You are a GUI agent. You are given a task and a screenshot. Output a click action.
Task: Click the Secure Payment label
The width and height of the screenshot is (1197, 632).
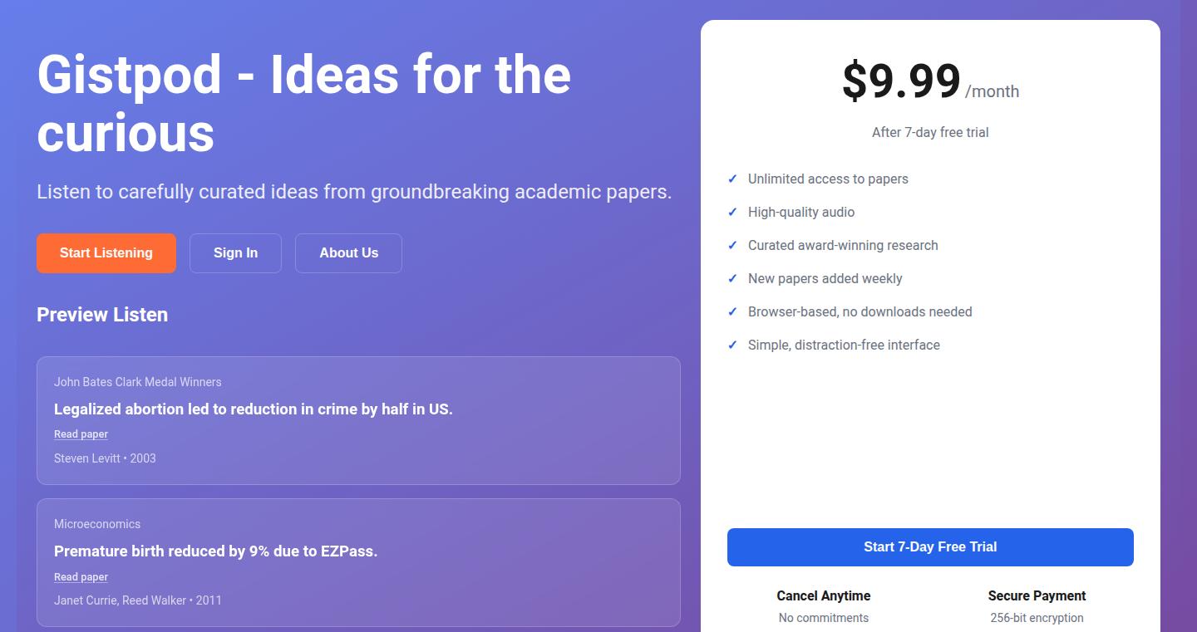(1037, 595)
